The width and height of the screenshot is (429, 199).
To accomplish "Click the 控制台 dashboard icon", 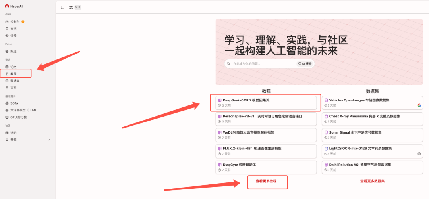I will click(x=7, y=22).
